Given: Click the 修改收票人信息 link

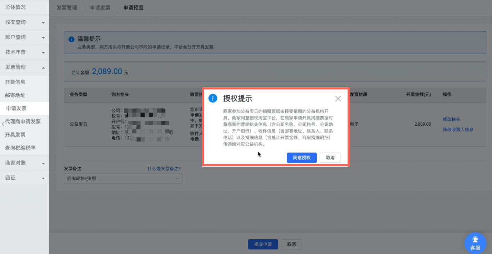Looking at the screenshot, I should point(458,129).
